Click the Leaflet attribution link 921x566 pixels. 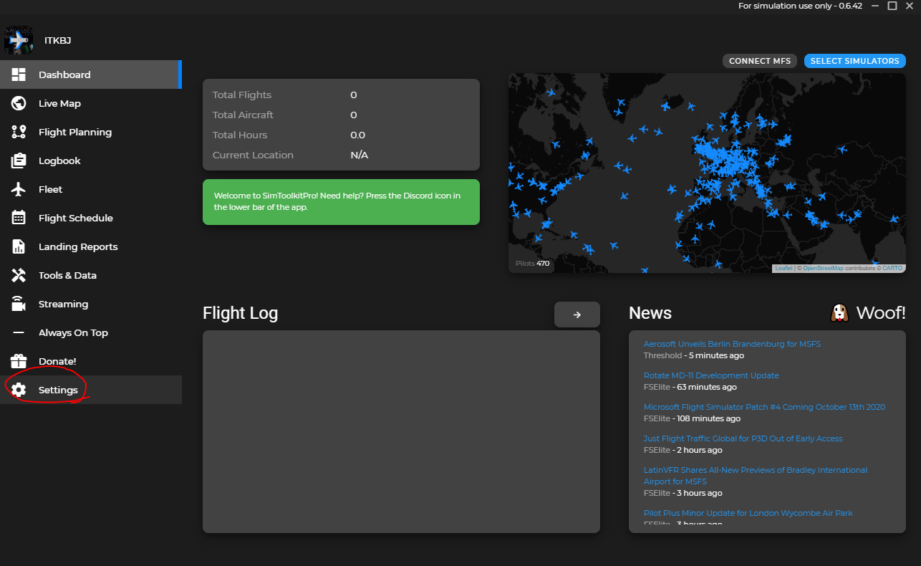coord(784,268)
